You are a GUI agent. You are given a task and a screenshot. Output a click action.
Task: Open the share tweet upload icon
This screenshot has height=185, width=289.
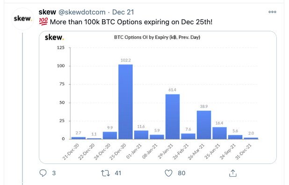pos(233,173)
